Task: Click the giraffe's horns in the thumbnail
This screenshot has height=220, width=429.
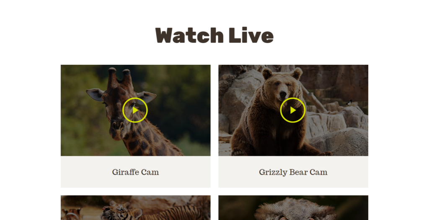Action: (x=119, y=77)
